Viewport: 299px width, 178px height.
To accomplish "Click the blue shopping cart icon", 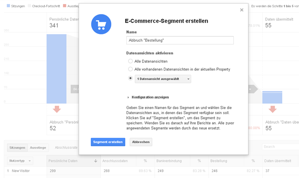I will 101,24.
